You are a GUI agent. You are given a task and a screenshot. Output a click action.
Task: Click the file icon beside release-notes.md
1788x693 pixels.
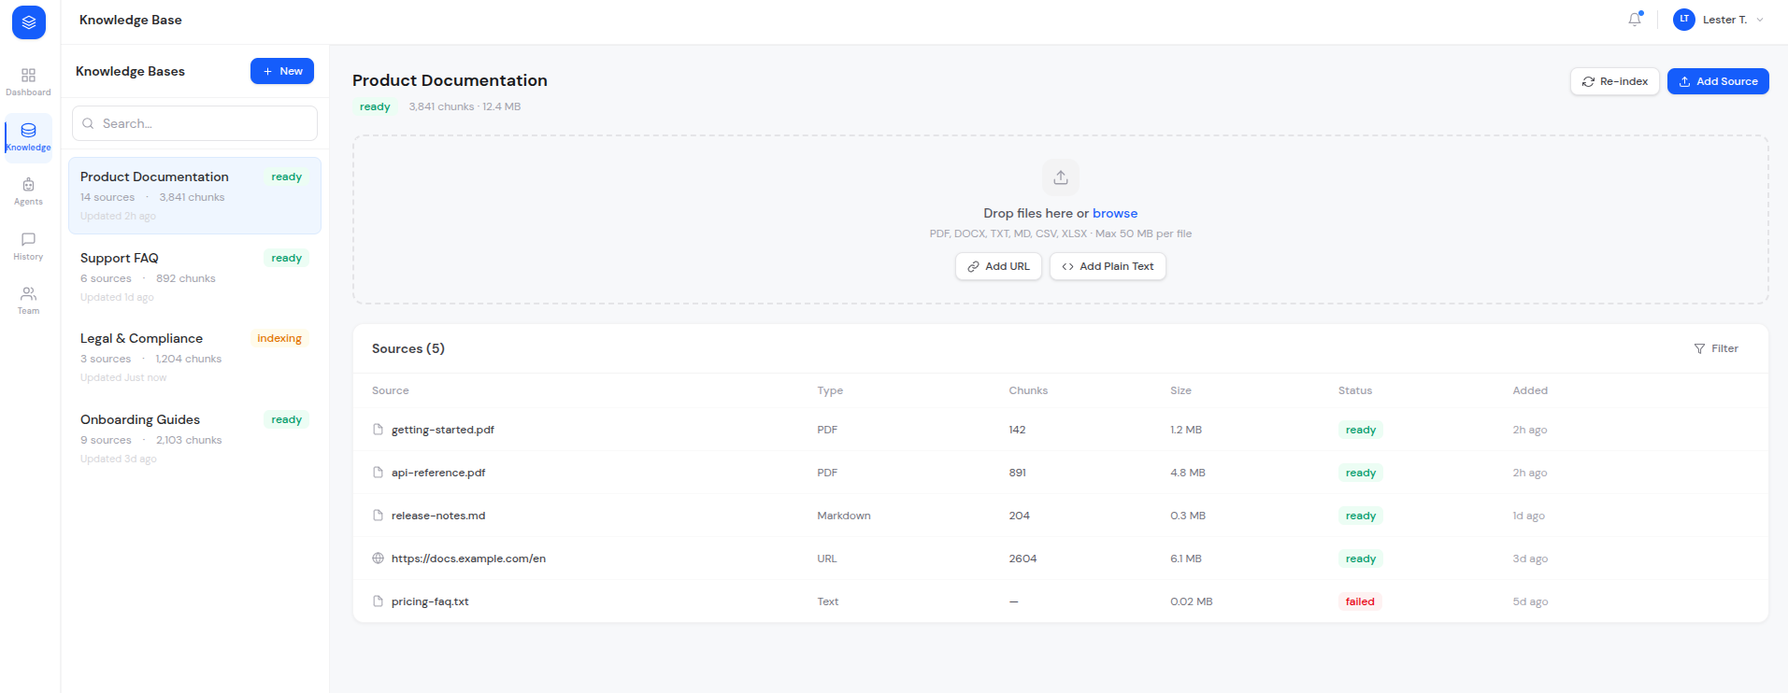click(x=378, y=516)
